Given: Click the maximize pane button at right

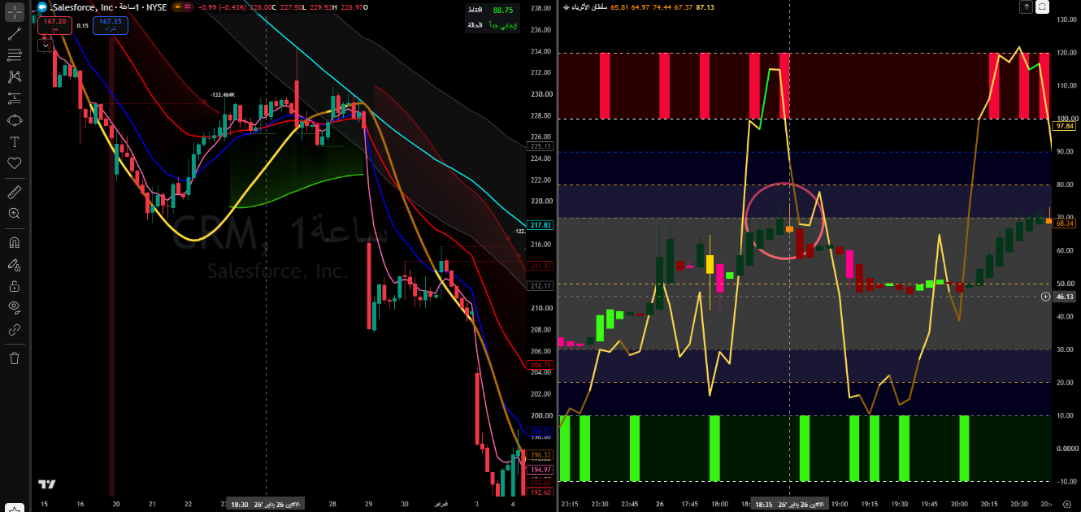Looking at the screenshot, I should 1042,7.
